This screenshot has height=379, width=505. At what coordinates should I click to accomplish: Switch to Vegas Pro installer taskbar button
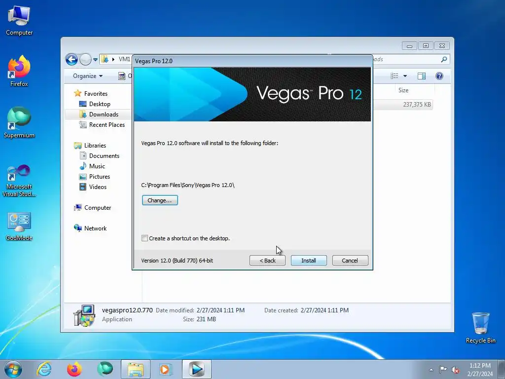197,369
